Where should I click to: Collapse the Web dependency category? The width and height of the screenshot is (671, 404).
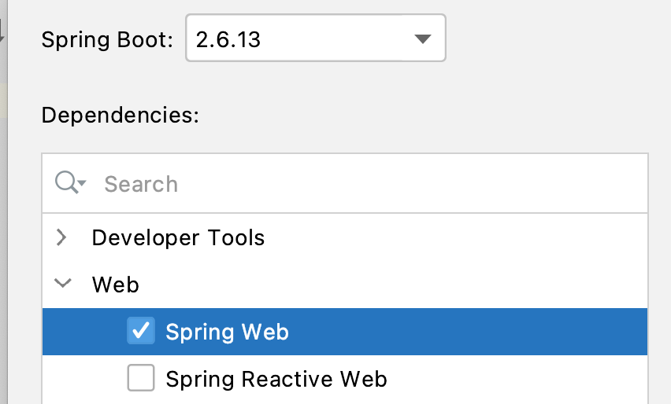point(62,284)
